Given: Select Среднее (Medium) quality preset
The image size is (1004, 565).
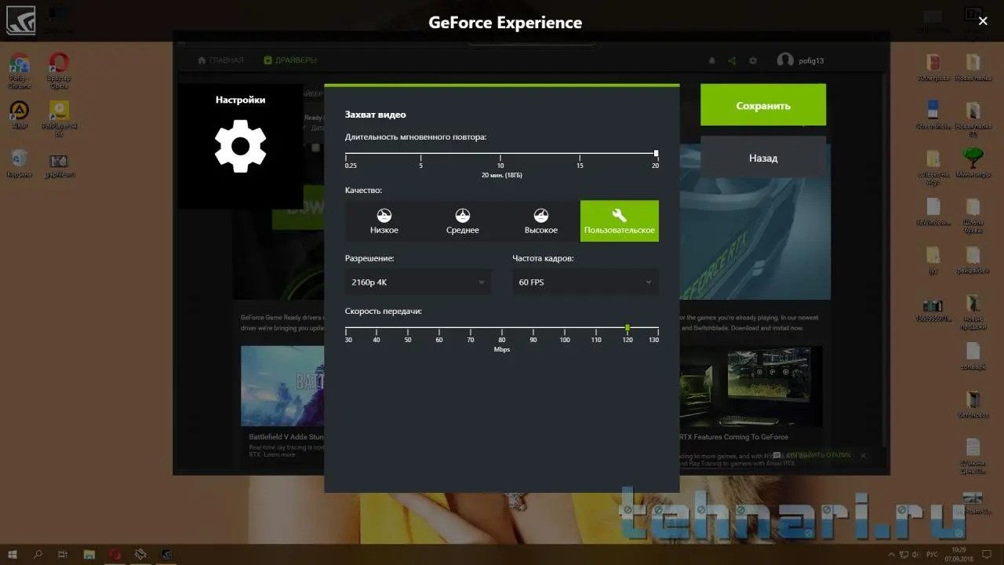Looking at the screenshot, I should click(463, 221).
